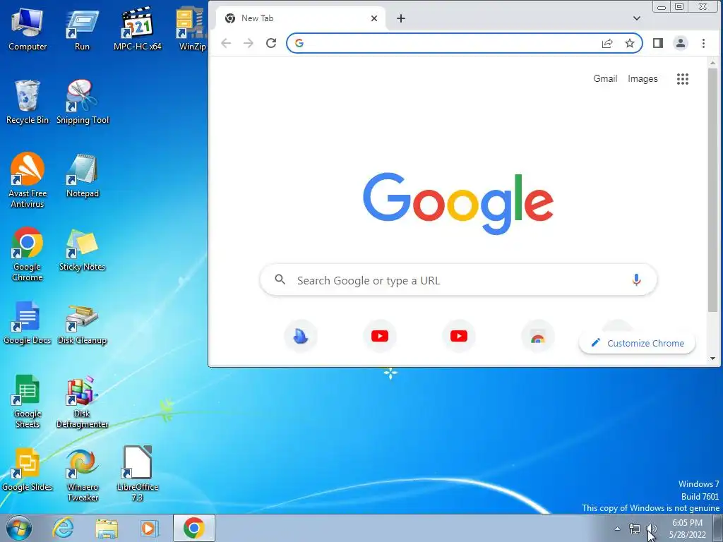Open the Computer desktop icon
Viewport: 723px width, 542px height.
point(28,30)
